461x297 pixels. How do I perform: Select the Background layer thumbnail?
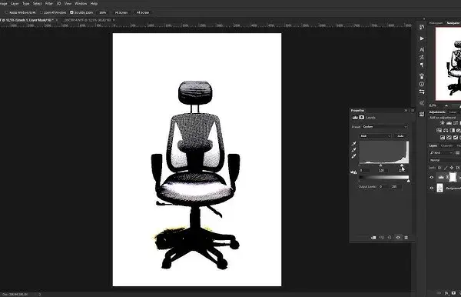tap(440, 188)
